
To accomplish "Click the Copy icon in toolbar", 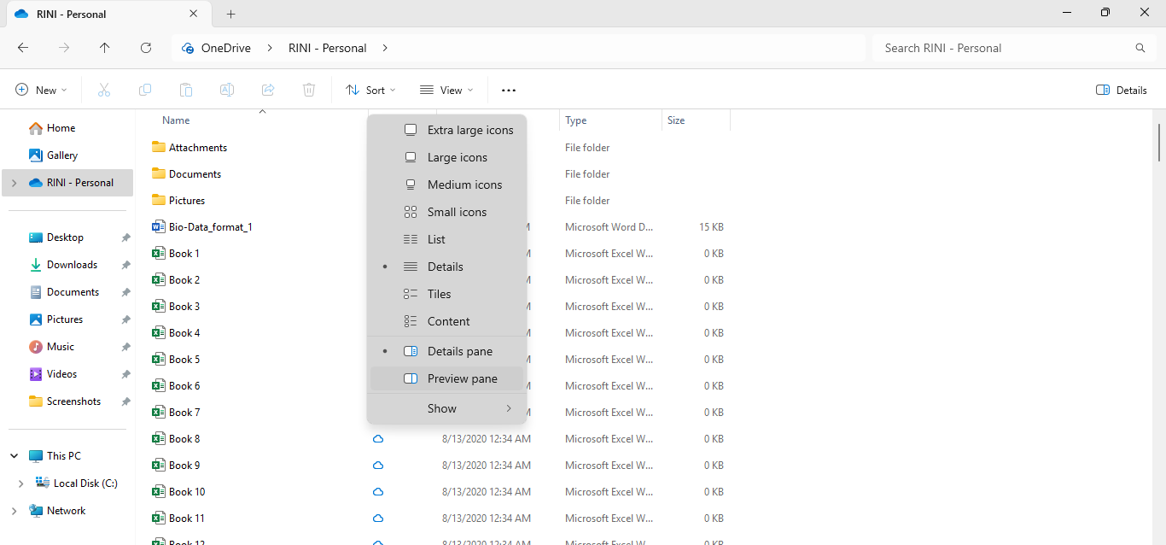I will 145,90.
